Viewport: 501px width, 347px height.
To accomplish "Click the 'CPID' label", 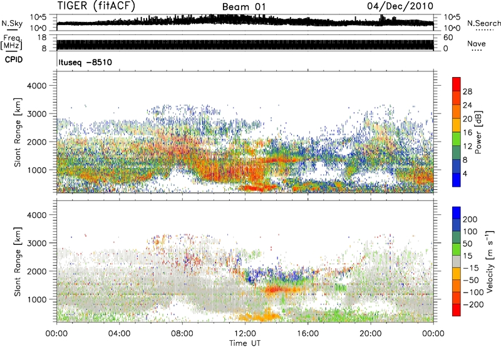I will [13, 60].
